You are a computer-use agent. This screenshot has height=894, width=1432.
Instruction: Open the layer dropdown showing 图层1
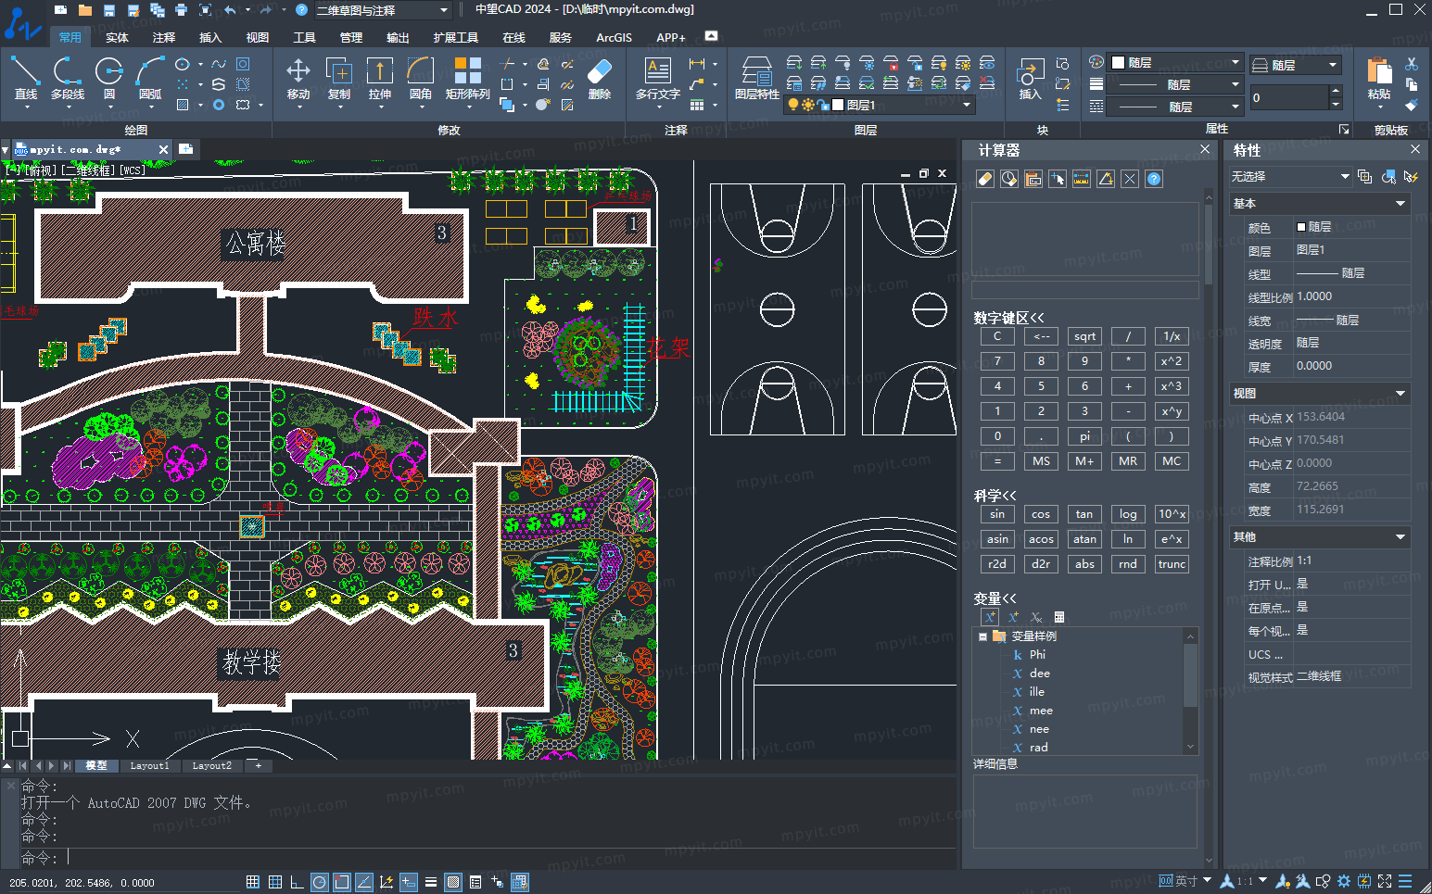[880, 105]
